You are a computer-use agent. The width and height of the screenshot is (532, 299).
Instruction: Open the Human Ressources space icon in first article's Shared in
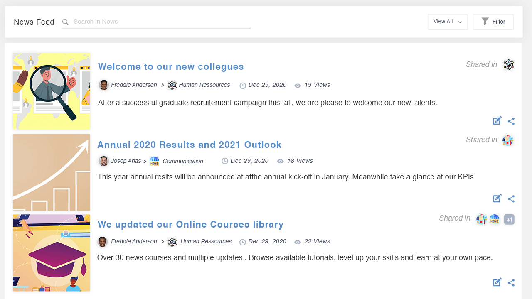509,65
